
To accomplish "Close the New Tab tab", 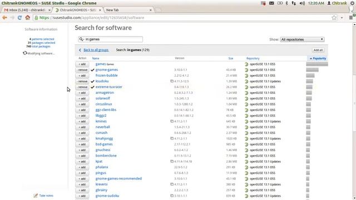I will (x=151, y=10).
